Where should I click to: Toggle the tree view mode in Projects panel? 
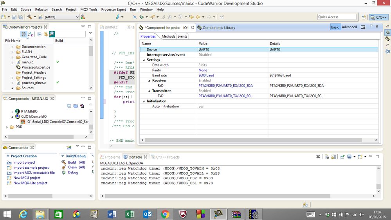click(x=23, y=34)
